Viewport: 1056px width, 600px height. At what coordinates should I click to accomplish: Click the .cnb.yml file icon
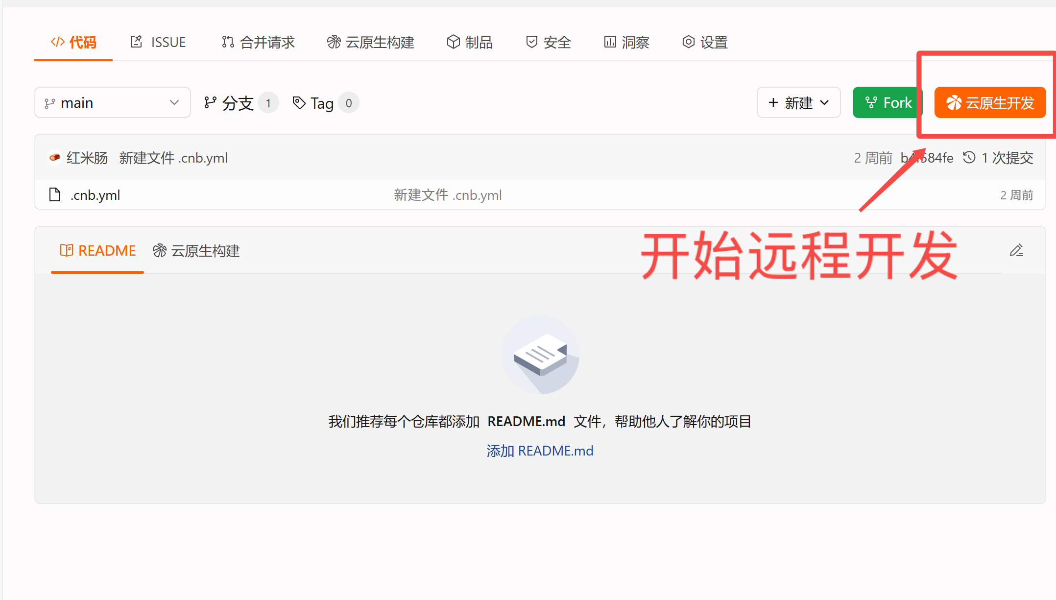[x=55, y=195]
